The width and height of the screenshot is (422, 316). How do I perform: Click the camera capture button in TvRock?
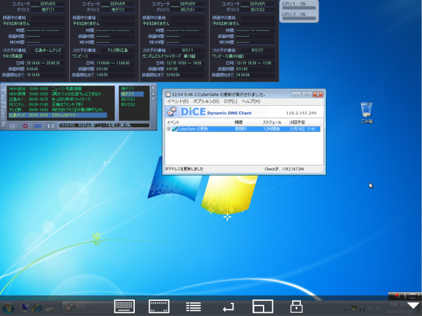click(51, 125)
